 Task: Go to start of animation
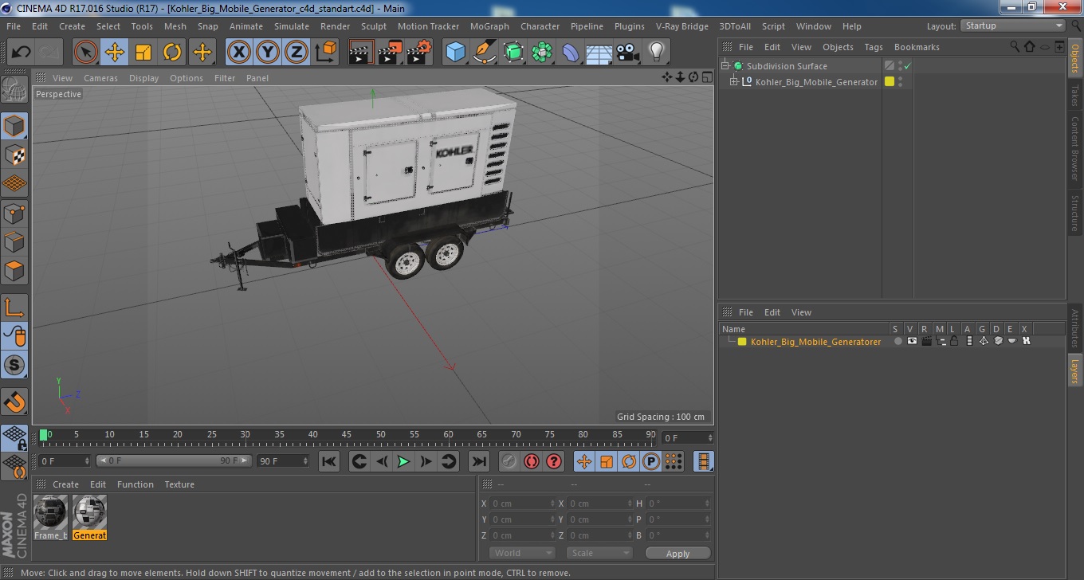point(329,461)
